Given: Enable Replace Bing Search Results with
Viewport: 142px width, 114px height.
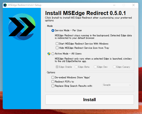Looking at the screenshot, I should (53, 86).
